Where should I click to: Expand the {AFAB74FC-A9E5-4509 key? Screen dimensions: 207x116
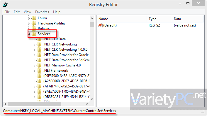pos(34,87)
